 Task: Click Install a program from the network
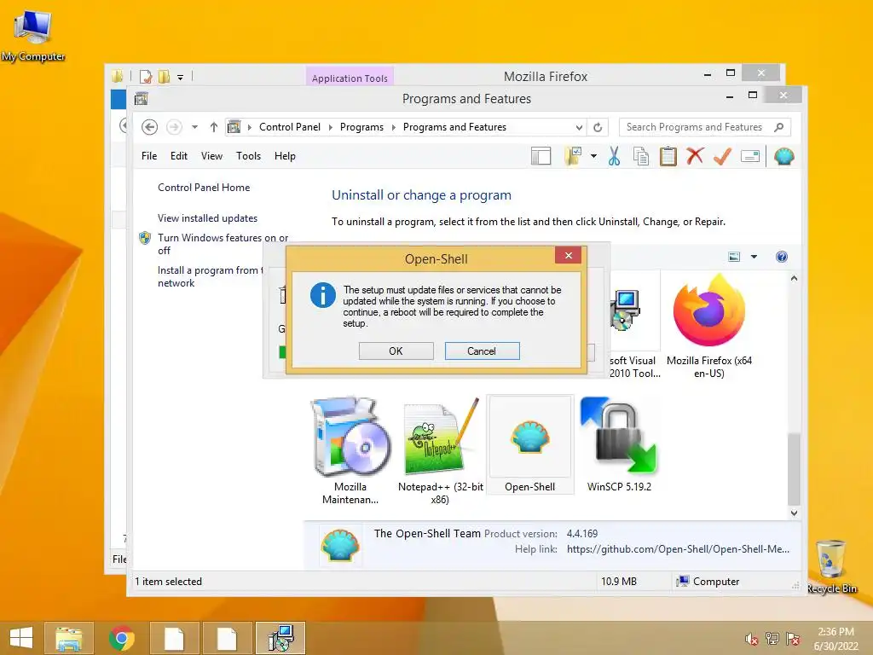pos(211,276)
